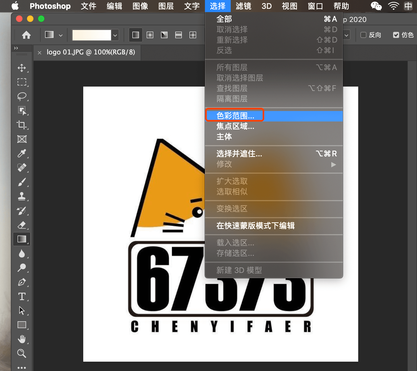Viewport: 417px width, 371px height.
Task: Enable the 反向 checkbox
Action: point(363,35)
